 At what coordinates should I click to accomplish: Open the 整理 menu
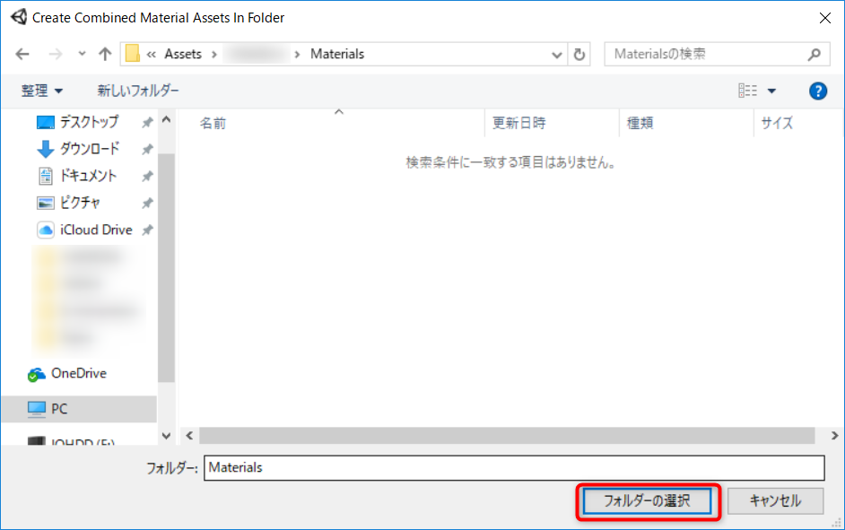41,91
